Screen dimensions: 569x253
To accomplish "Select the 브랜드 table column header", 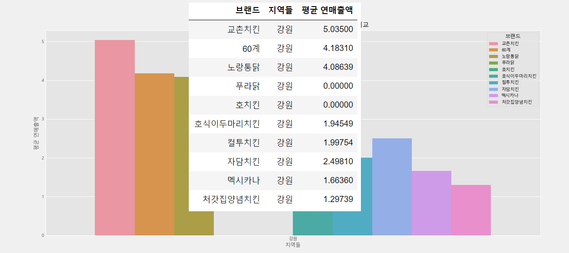I will tap(248, 11).
